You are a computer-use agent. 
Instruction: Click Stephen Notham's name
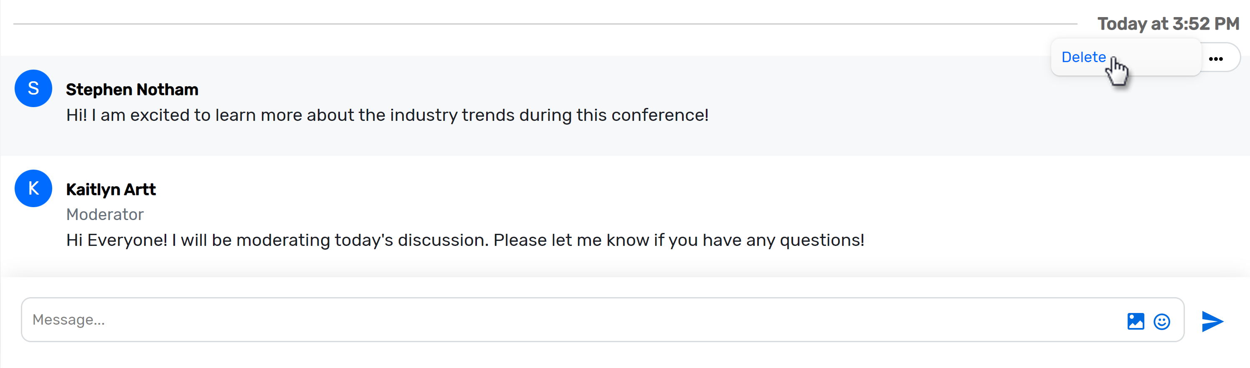(x=132, y=89)
